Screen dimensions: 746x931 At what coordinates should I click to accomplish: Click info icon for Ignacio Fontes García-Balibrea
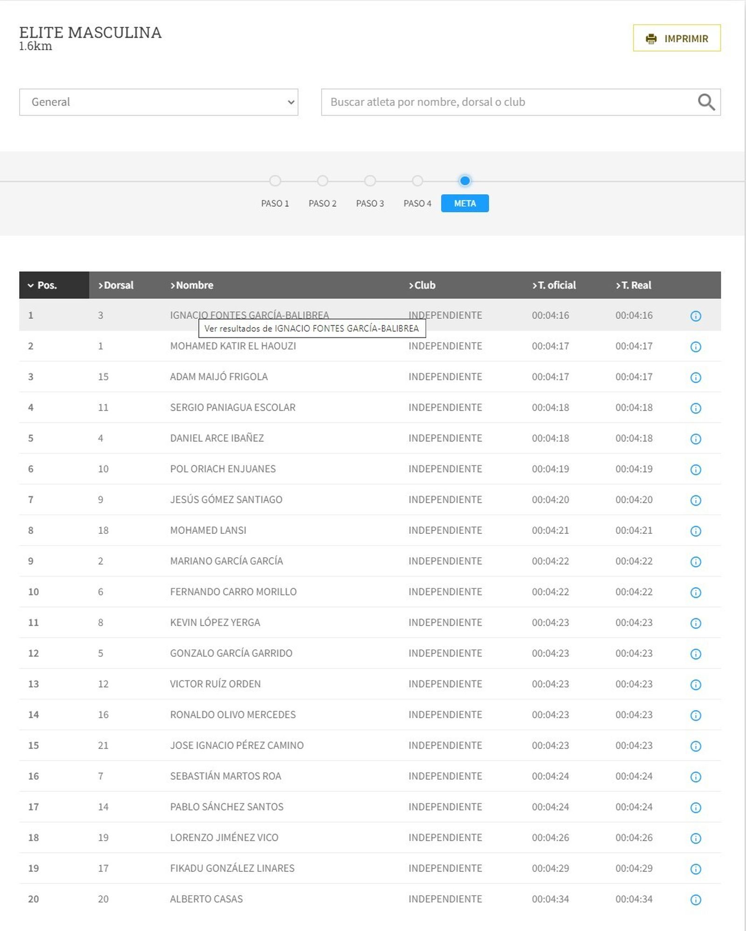695,316
